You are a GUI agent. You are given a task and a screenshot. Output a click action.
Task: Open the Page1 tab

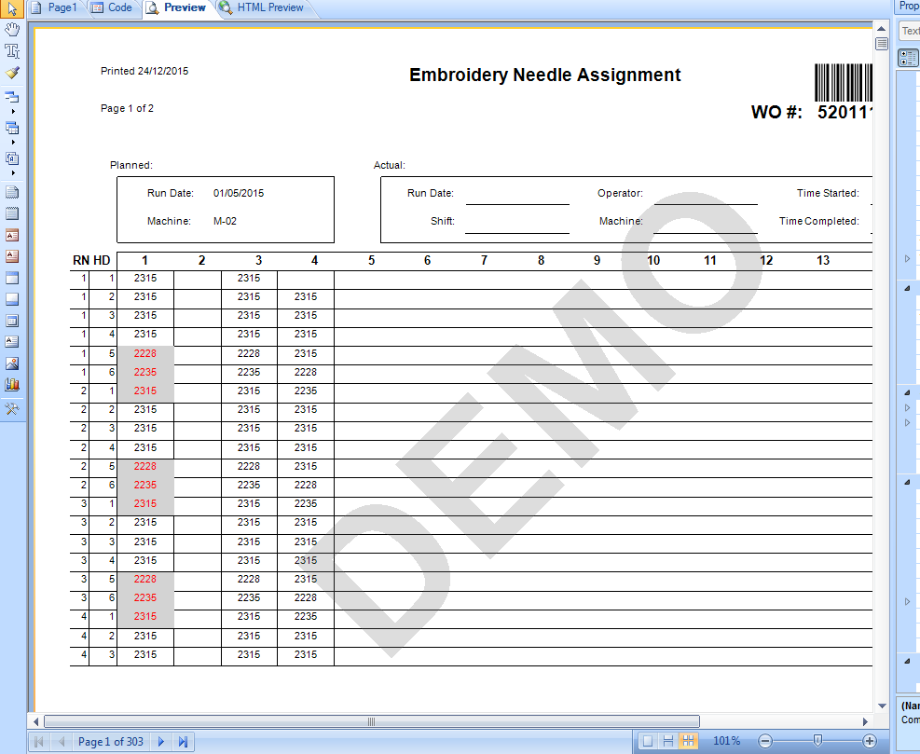55,7
